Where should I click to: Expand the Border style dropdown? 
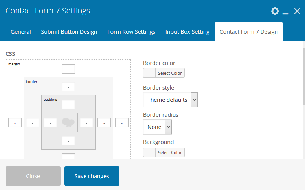click(x=170, y=100)
